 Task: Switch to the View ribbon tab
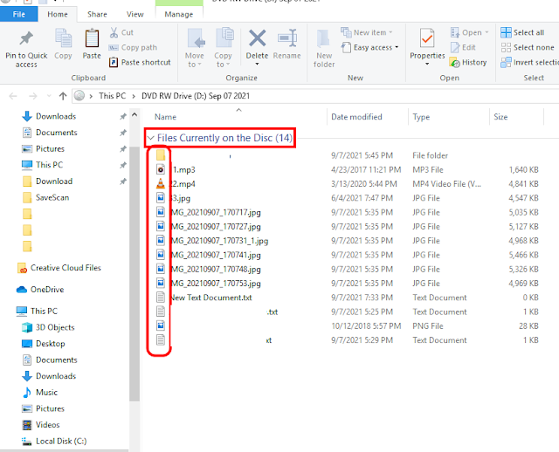tap(135, 14)
